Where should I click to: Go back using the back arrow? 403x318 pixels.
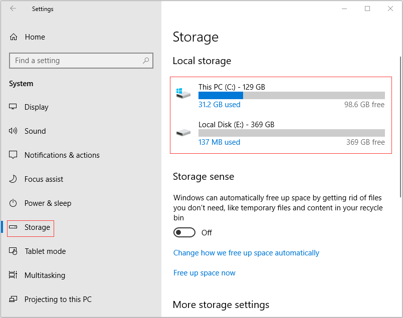[x=13, y=9]
